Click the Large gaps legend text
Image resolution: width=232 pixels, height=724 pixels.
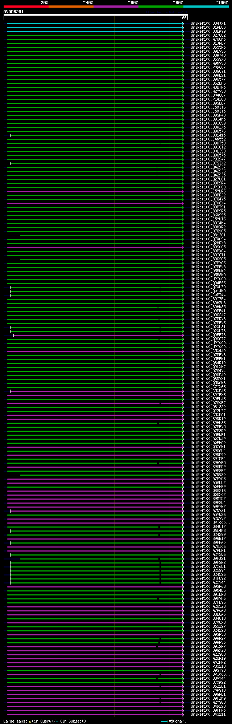[45, 721]
